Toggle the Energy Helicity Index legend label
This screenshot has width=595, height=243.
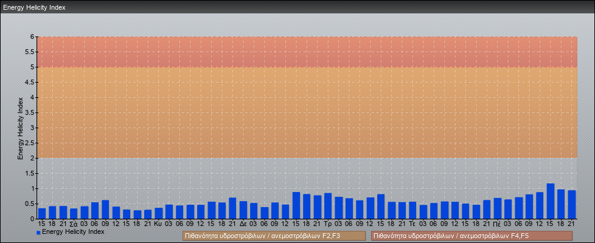[73, 232]
